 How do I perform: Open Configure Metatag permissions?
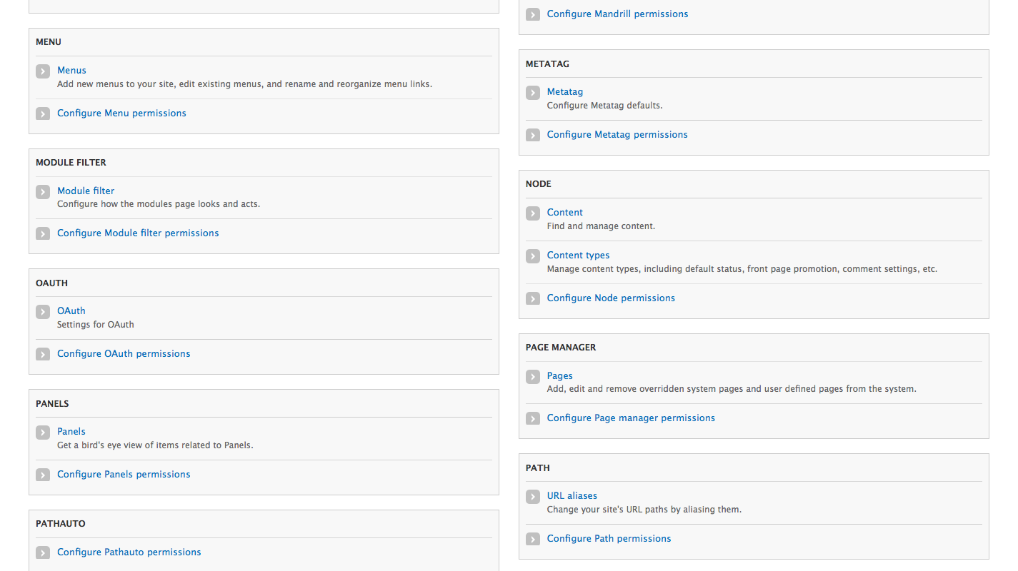click(617, 134)
